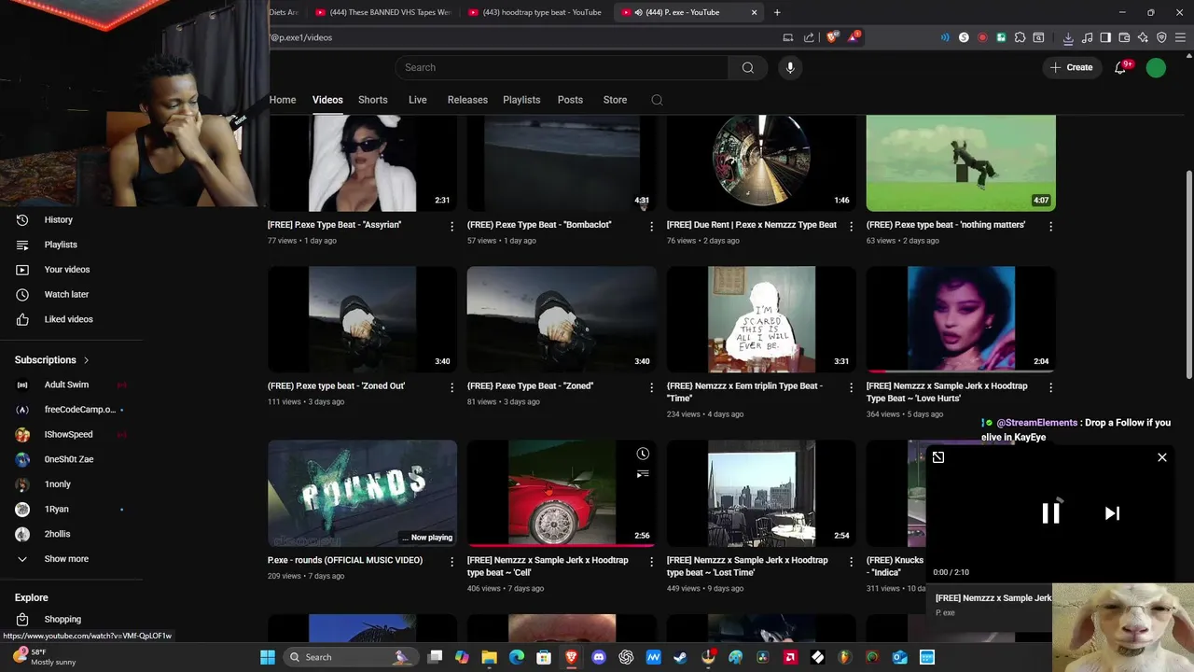Open YouTube notifications bell
This screenshot has height=672, width=1194.
click(x=1120, y=67)
